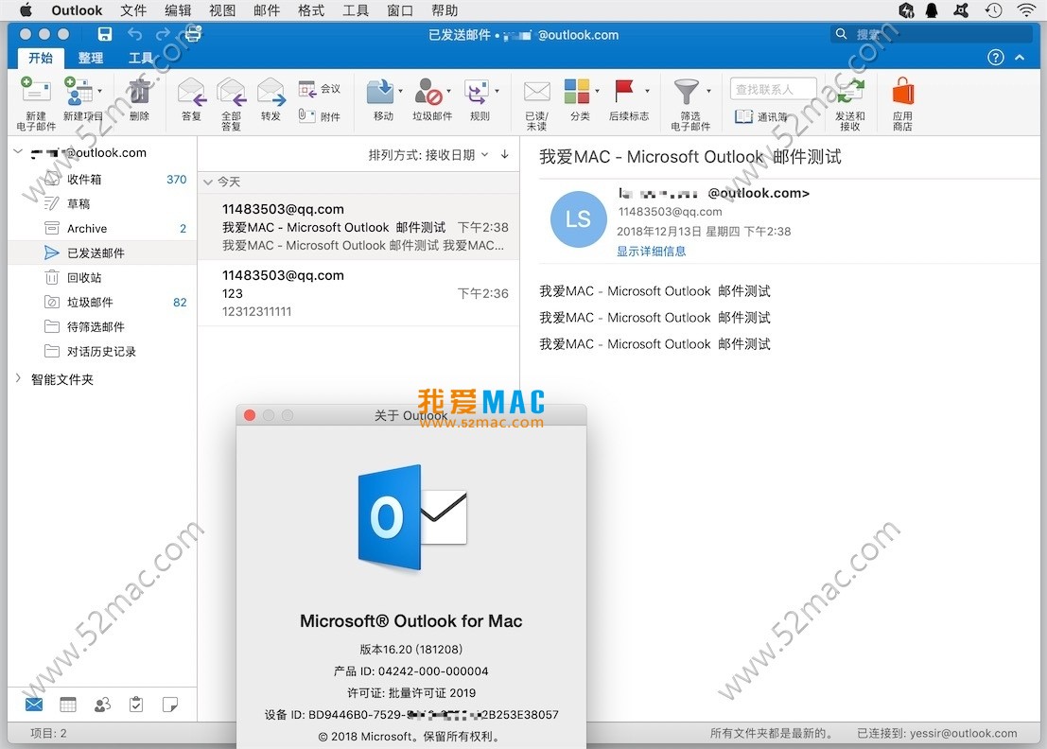The image size is (1047, 749).
Task: Click the 新建项目 icon
Action: tap(78, 92)
